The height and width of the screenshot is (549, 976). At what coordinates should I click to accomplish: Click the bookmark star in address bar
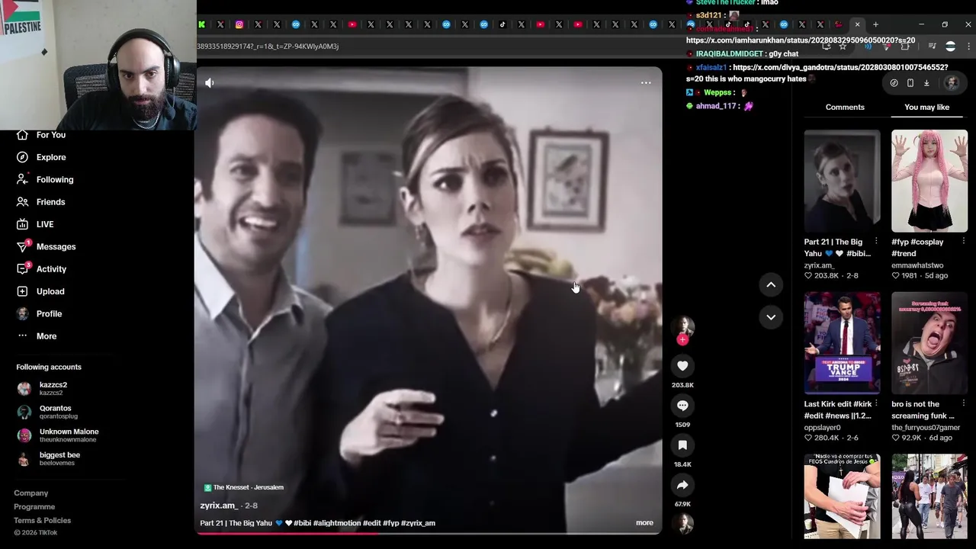tap(843, 47)
